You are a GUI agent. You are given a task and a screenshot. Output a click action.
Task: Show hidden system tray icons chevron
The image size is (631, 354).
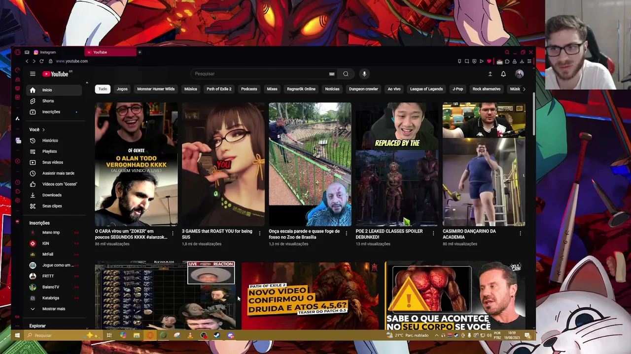[437, 335]
